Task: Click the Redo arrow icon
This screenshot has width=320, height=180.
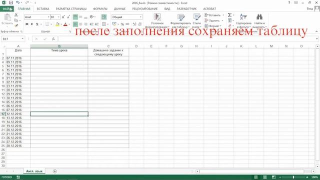Action: [x=27, y=2]
